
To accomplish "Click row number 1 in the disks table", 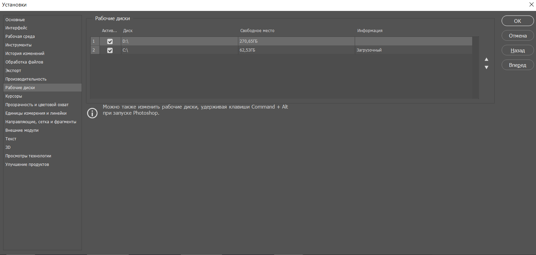I will 95,41.
